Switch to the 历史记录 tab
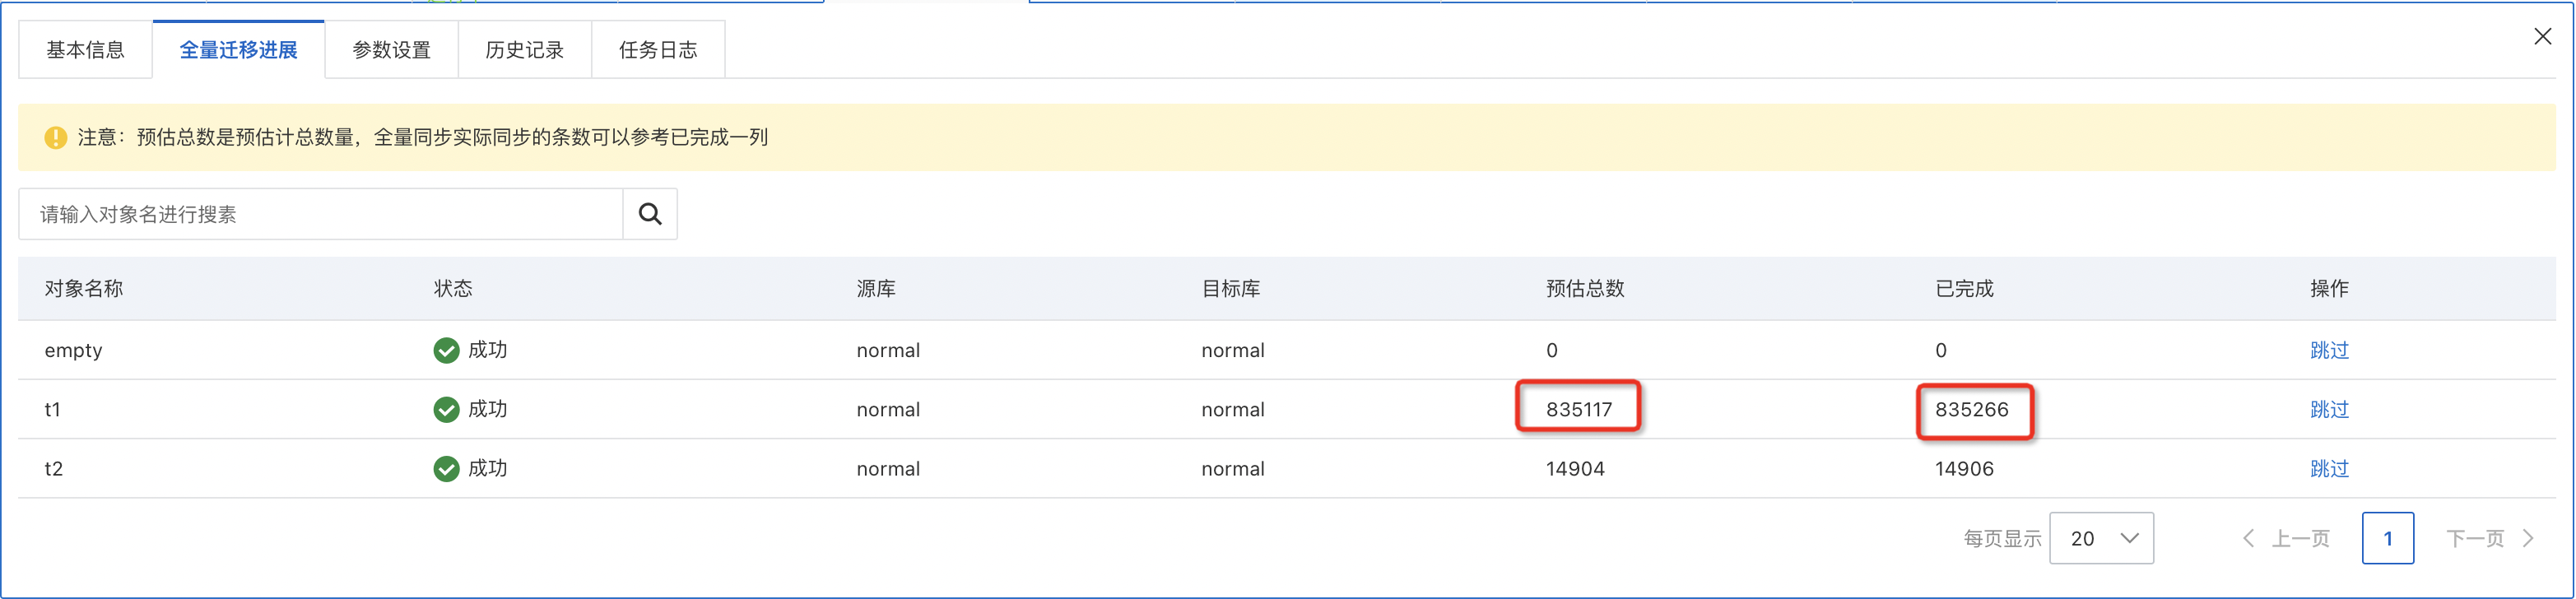The height and width of the screenshot is (599, 2576). (525, 50)
